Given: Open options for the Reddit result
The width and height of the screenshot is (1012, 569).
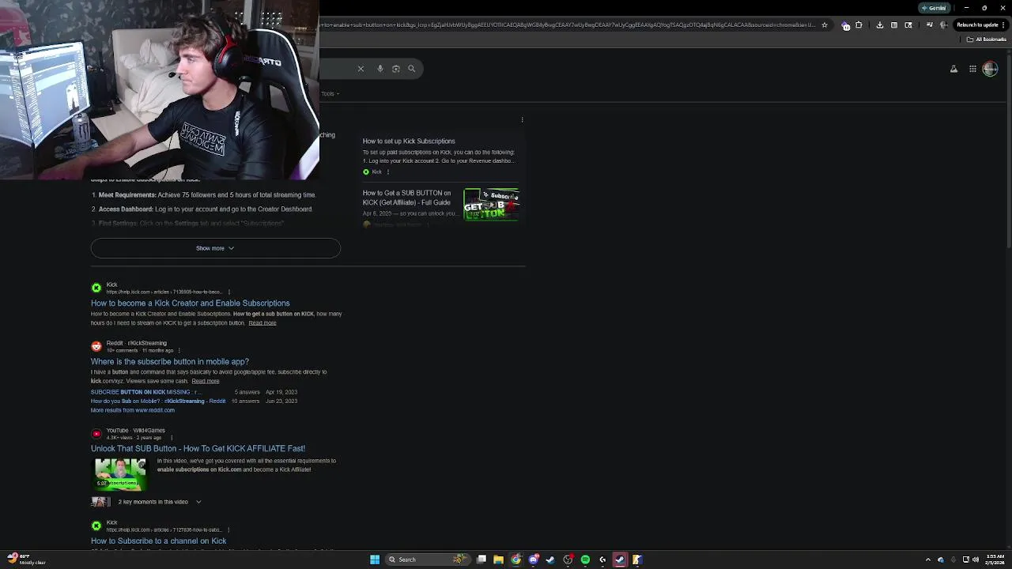Looking at the screenshot, I should click(179, 351).
